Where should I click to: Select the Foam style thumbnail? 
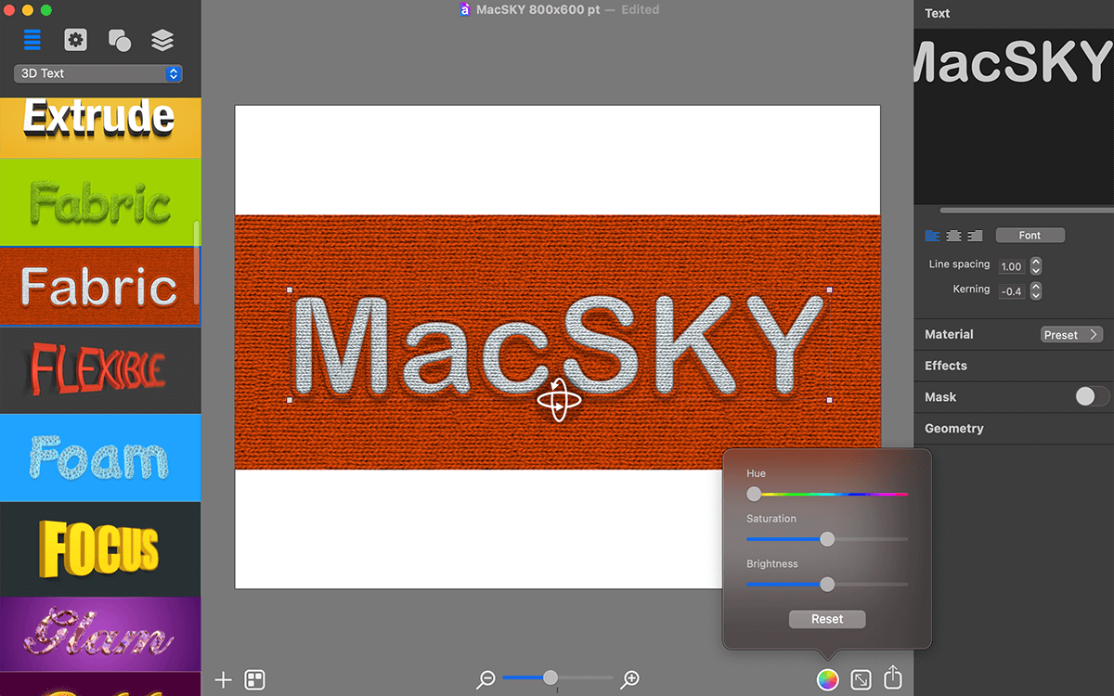[x=99, y=458]
